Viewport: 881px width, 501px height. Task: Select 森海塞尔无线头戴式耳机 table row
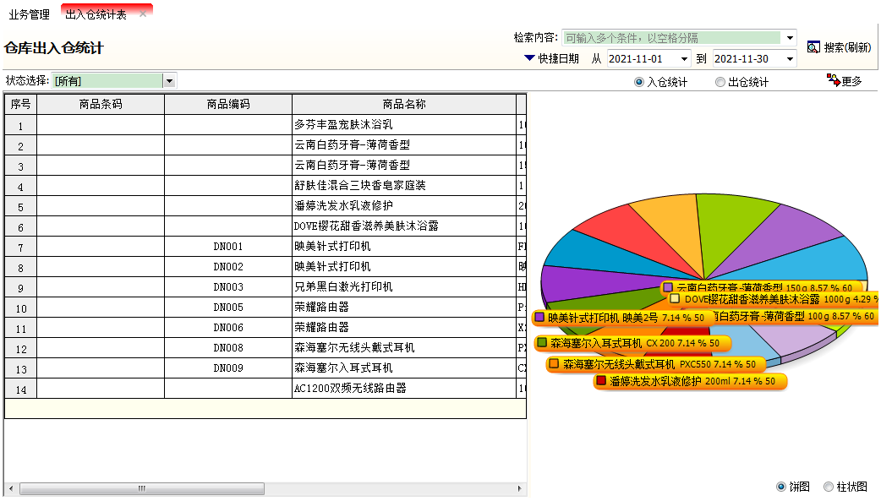[x=265, y=348]
